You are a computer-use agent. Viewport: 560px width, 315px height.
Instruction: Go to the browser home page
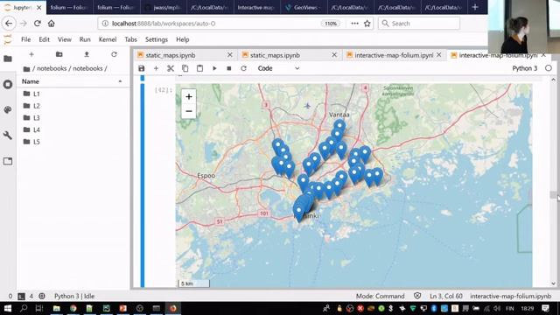click(52, 24)
